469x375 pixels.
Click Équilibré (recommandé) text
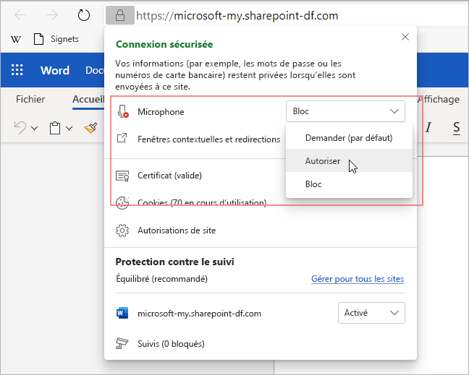162,279
